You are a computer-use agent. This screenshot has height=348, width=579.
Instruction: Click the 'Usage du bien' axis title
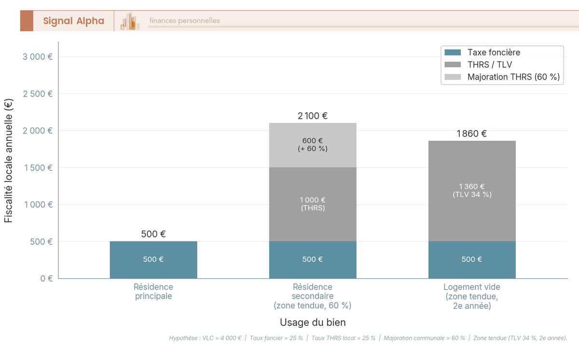point(313,322)
